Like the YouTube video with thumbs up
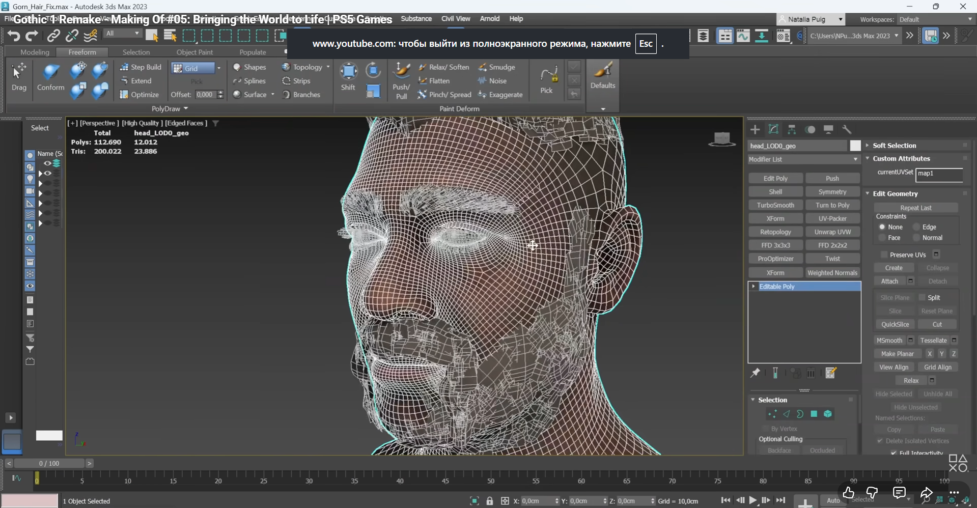 tap(848, 493)
